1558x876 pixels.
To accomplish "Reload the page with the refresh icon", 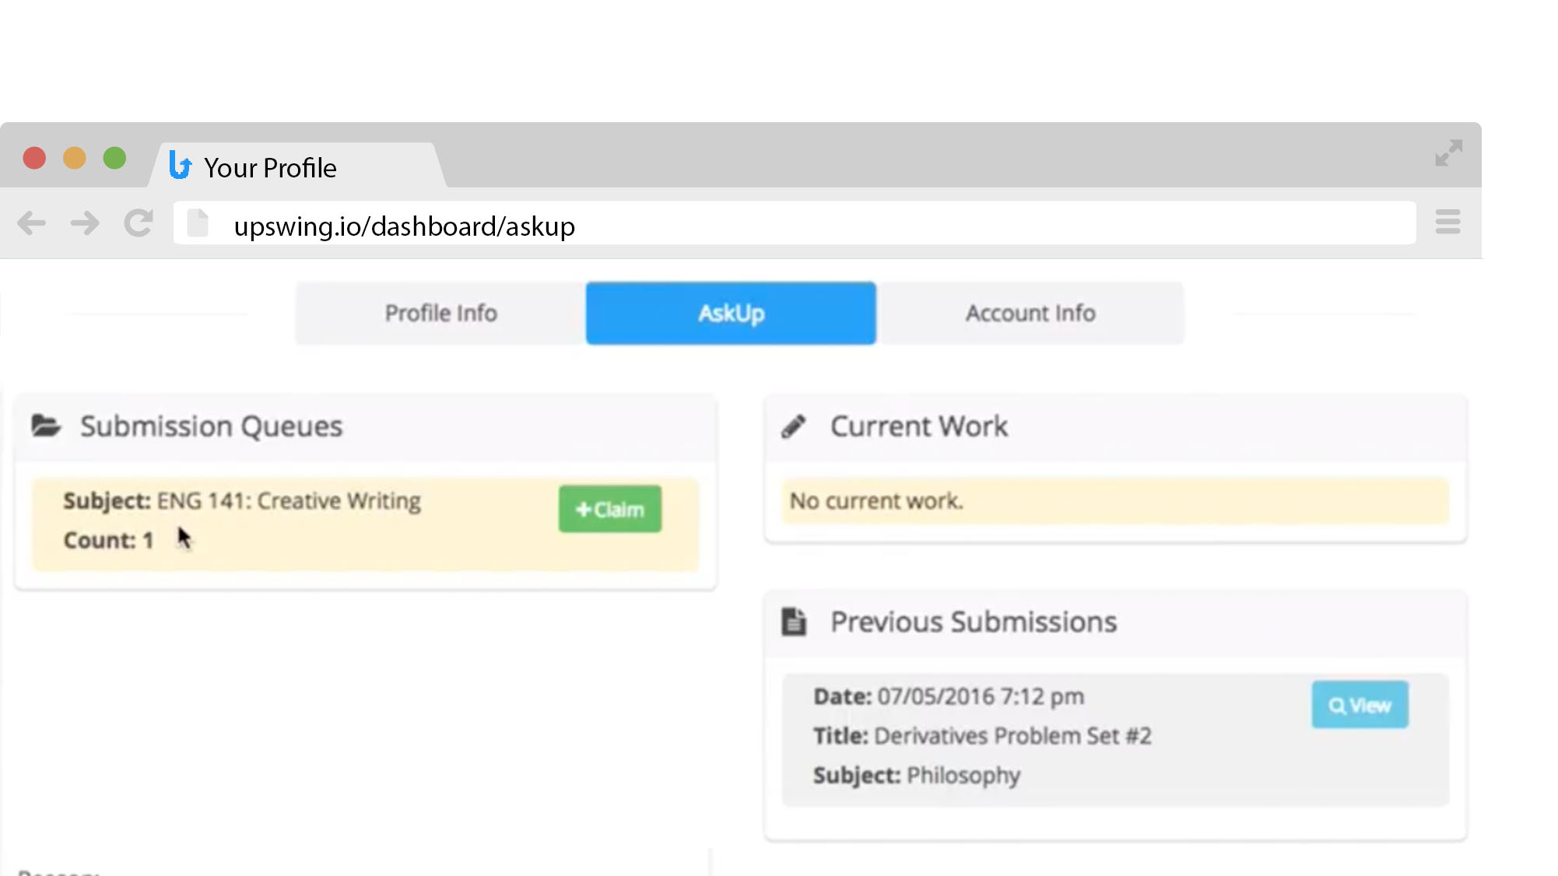I will pyautogui.click(x=139, y=223).
